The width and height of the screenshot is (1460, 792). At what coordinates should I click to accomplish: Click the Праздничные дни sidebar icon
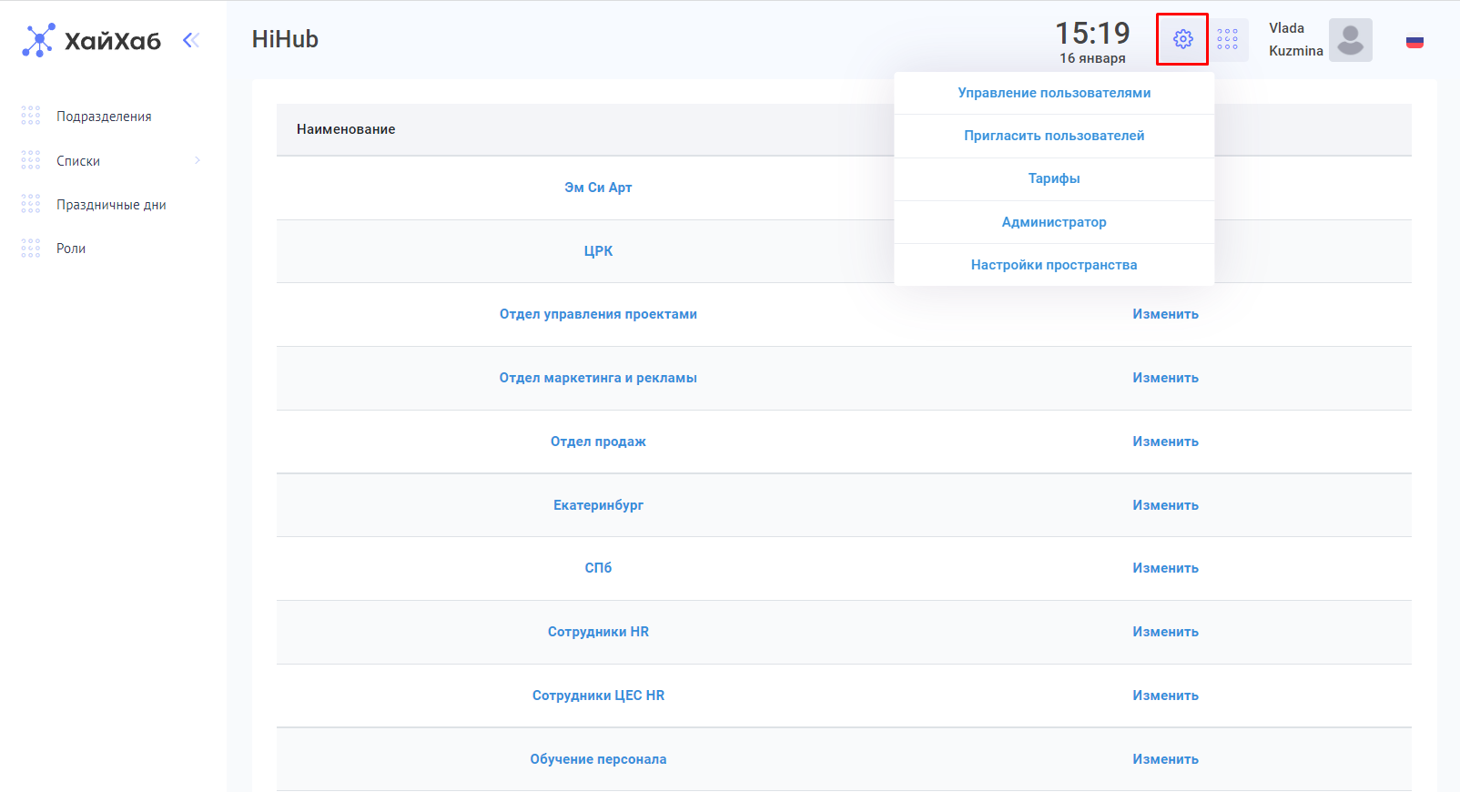point(31,204)
